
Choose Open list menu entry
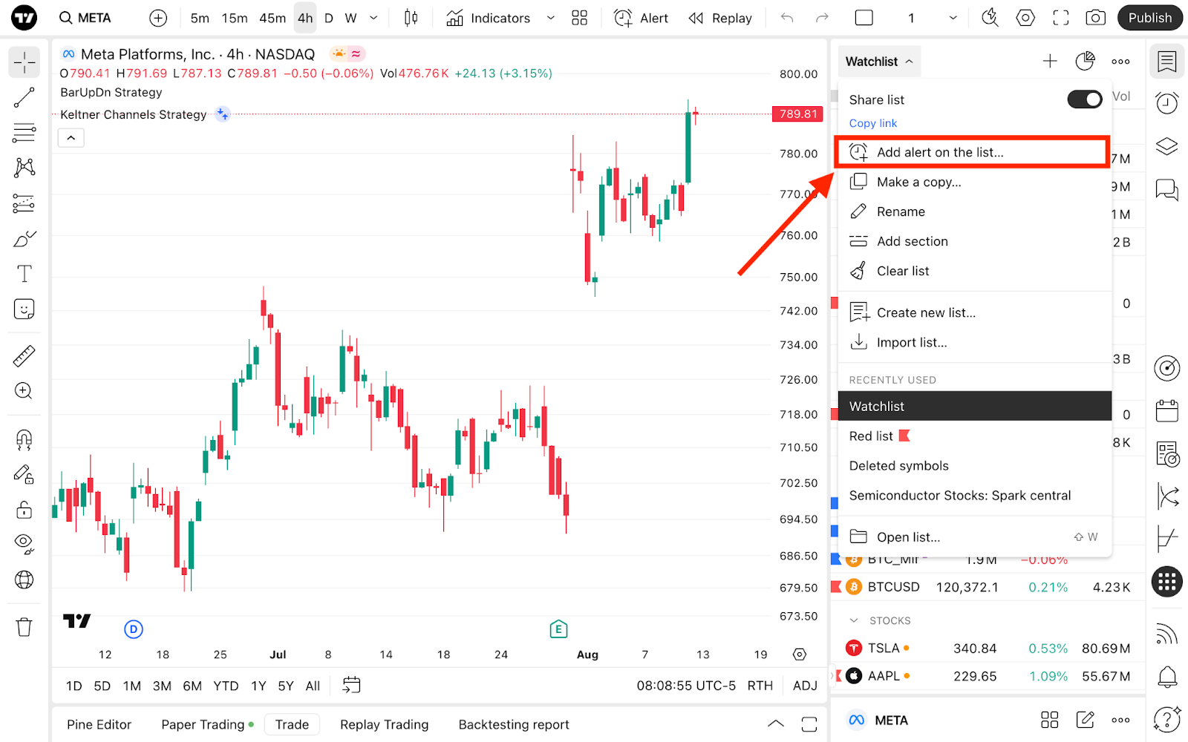point(975,536)
